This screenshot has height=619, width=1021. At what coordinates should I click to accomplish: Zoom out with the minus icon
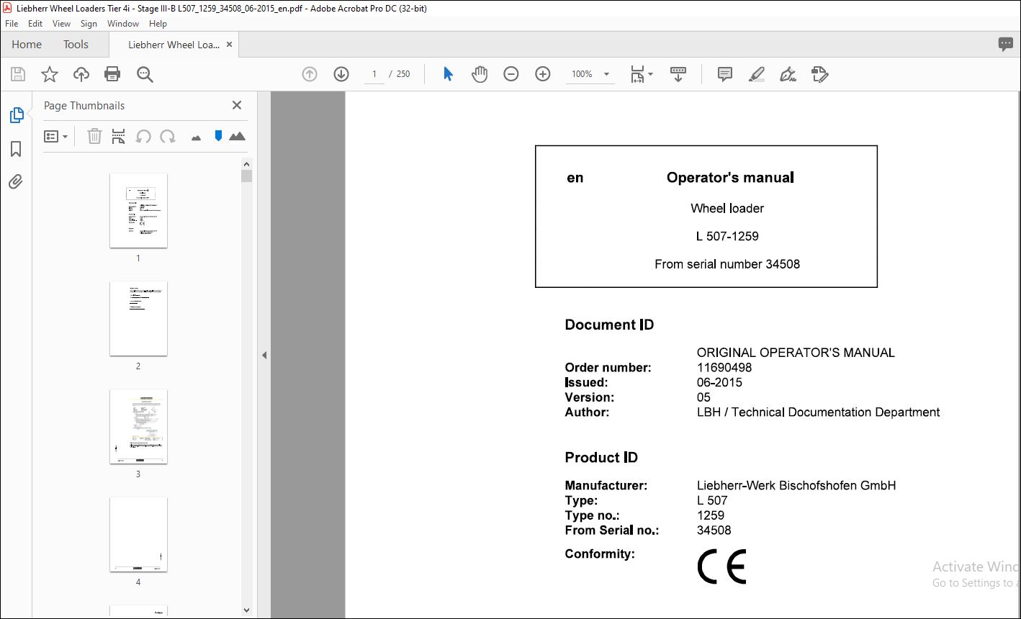[x=511, y=74]
